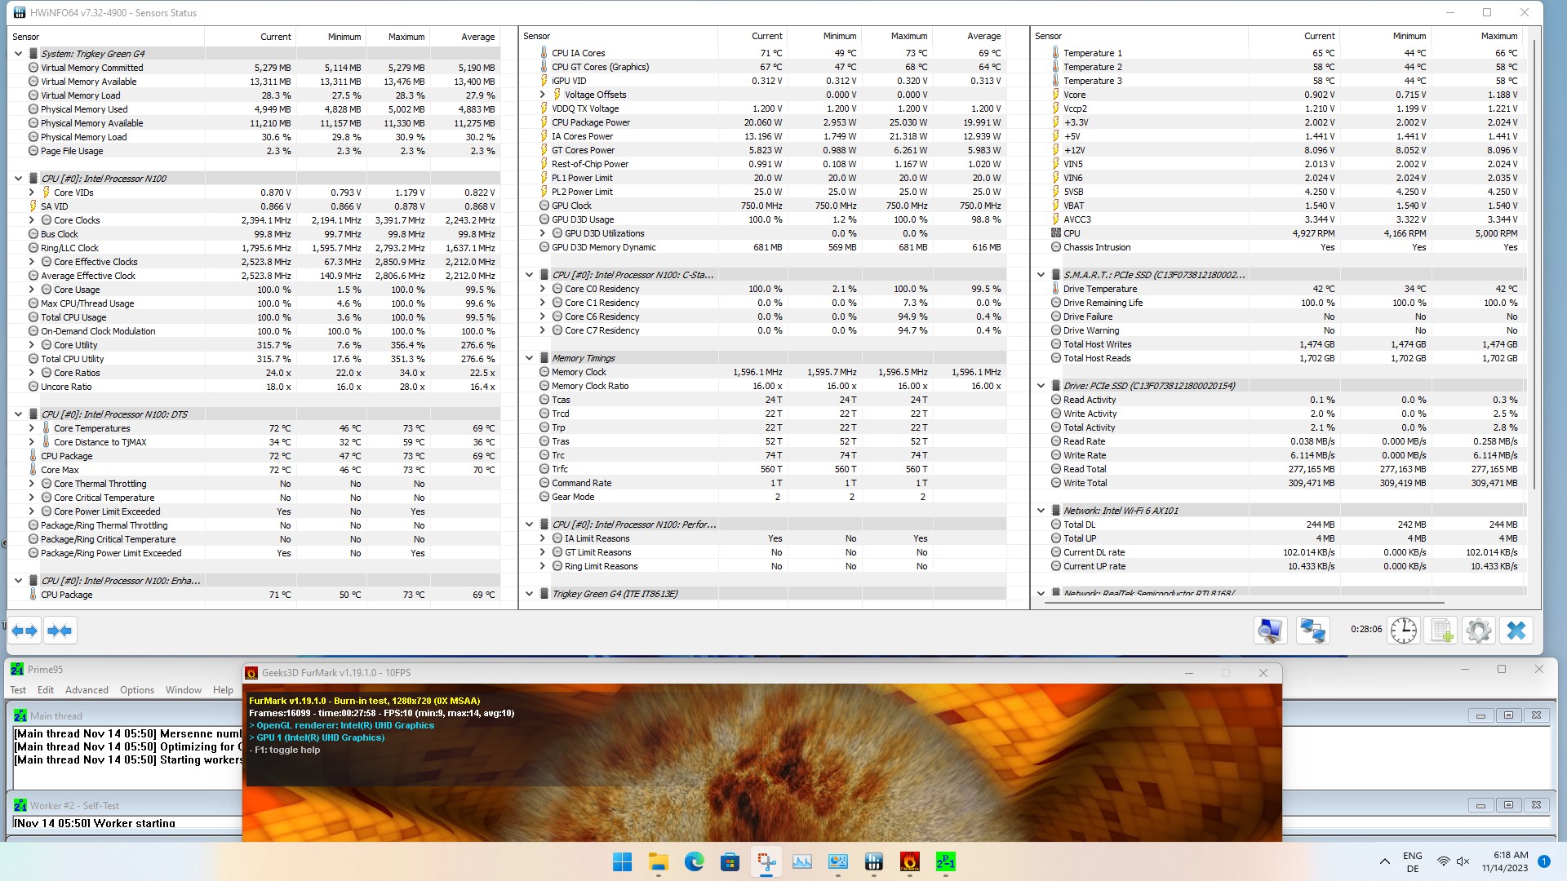Open the sensor summary monitor-magnifier icon
This screenshot has height=881, width=1567.
tap(1269, 631)
